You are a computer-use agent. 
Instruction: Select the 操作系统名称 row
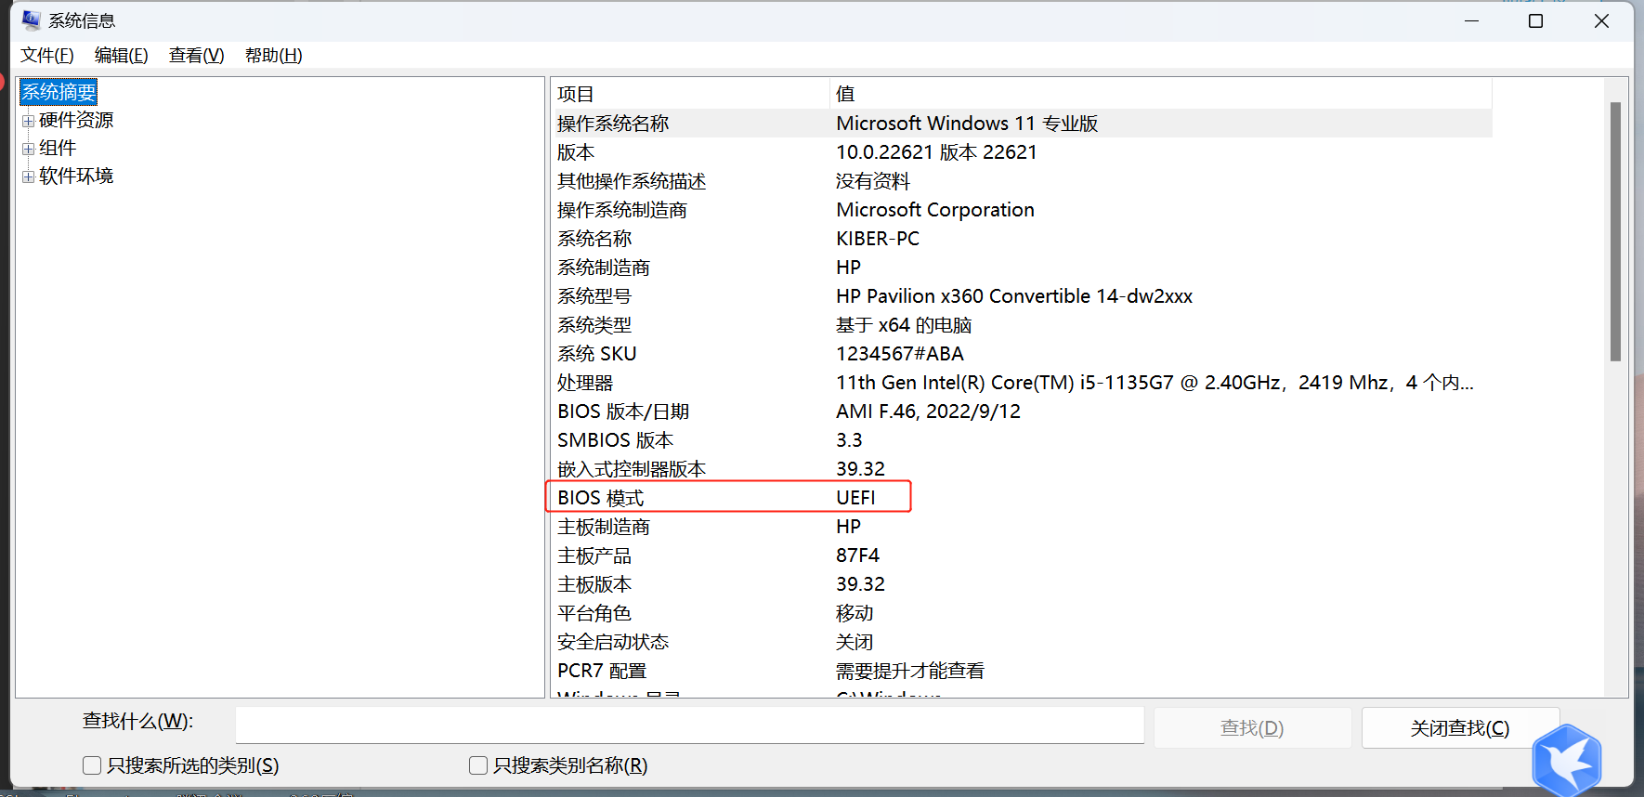(x=1023, y=124)
